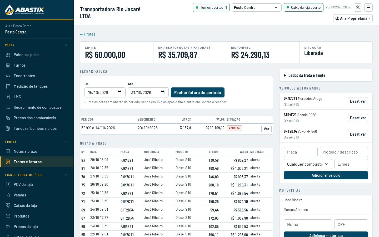Focus the Placa input field
The height and width of the screenshot is (237, 379).
pos(301,152)
